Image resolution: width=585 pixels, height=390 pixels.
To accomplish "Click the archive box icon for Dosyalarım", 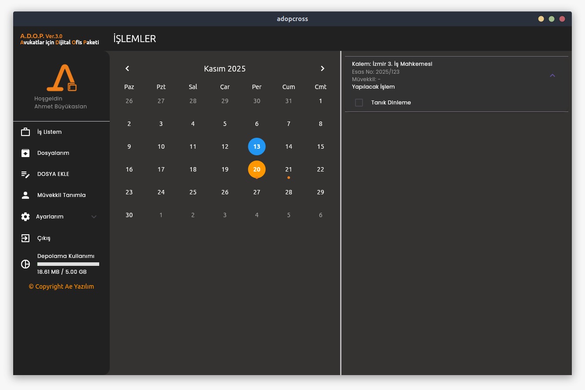I will pyautogui.click(x=25, y=153).
